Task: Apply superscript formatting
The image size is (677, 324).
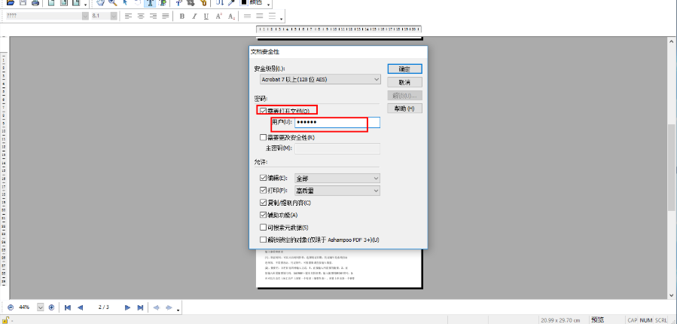Action: [219, 17]
